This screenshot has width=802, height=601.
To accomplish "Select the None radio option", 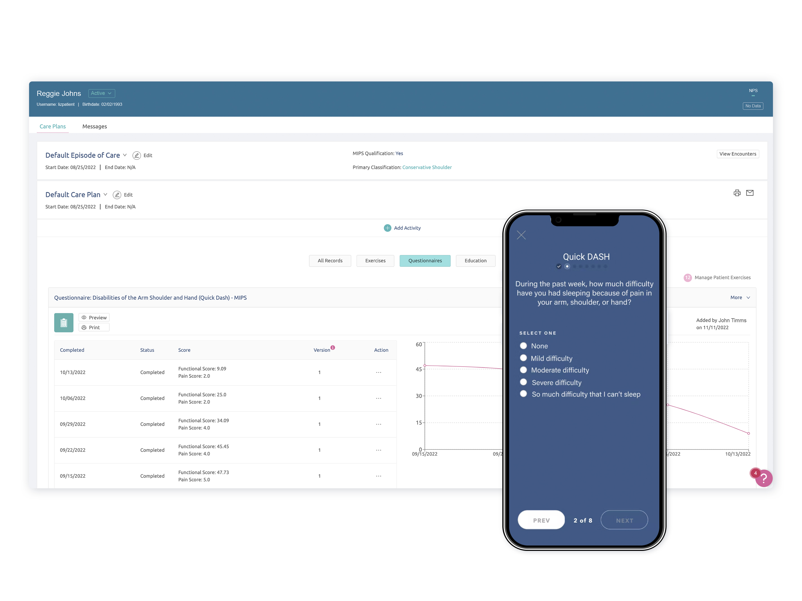I will click(523, 345).
